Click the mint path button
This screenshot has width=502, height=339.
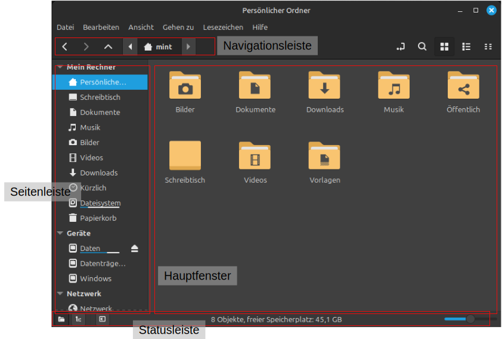click(158, 46)
